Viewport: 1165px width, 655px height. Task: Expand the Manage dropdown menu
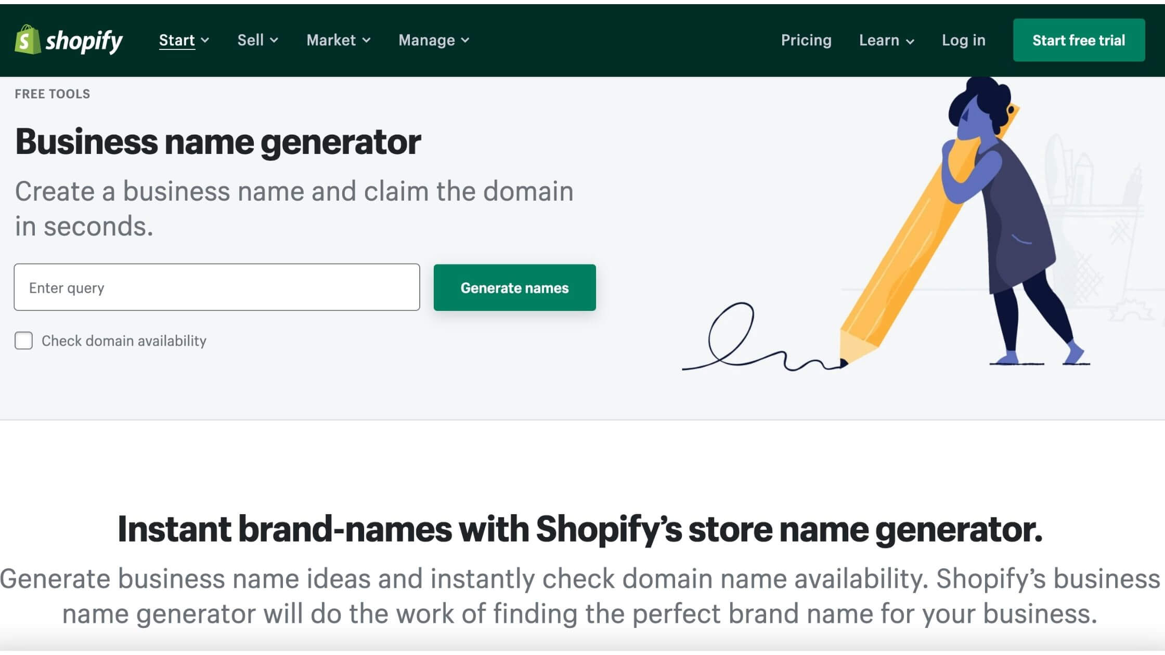tap(434, 40)
